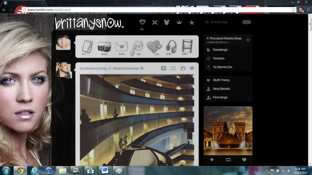Click the toggle pill next to search
Viewport: 312px width, 175px height.
coord(246,22)
